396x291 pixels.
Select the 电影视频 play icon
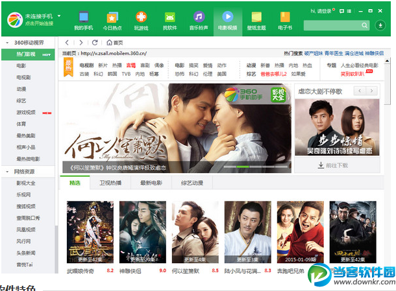tap(228, 17)
